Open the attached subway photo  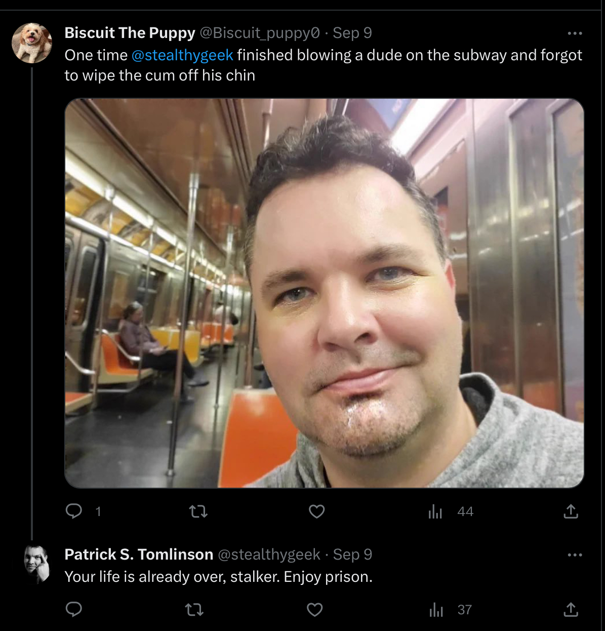coord(325,293)
